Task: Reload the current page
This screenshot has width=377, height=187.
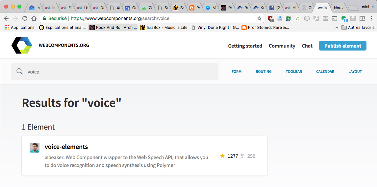Action: 25,18
